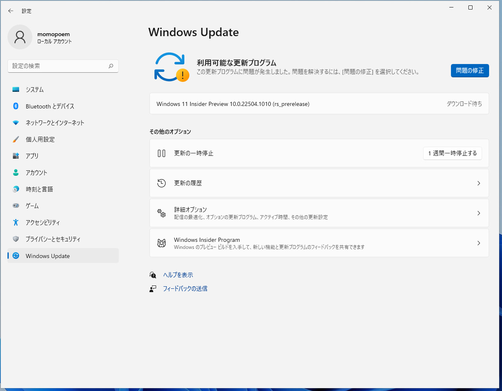
Task: Select プライバシーとセキュリティ
Action: tap(63, 239)
